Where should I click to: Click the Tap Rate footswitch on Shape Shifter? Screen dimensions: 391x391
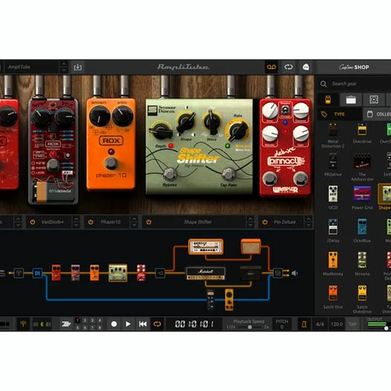pyautogui.click(x=228, y=174)
